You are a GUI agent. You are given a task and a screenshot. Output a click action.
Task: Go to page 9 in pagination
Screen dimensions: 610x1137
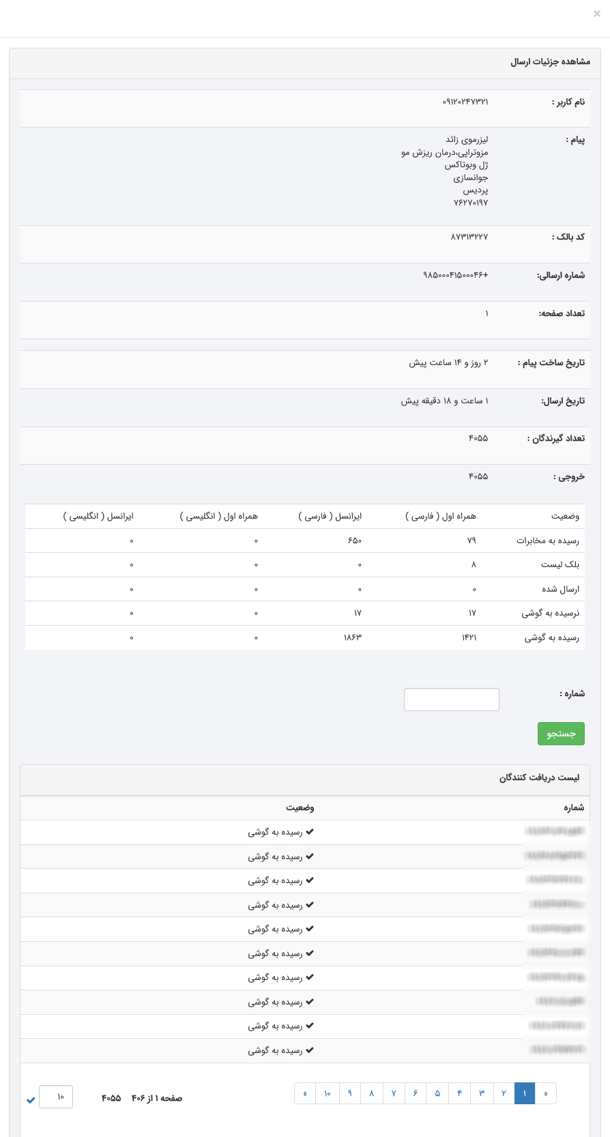(x=349, y=1093)
